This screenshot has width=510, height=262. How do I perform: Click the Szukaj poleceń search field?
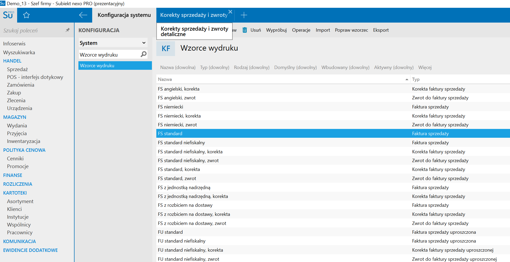[32, 30]
